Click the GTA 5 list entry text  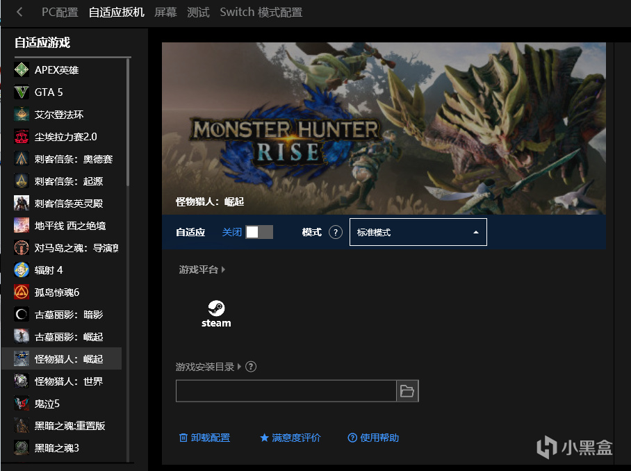(49, 92)
